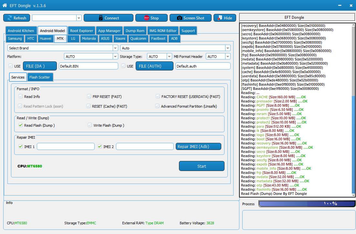Toggle the Read Info checkbox
The height and width of the screenshot is (234, 356).
click(x=20, y=96)
